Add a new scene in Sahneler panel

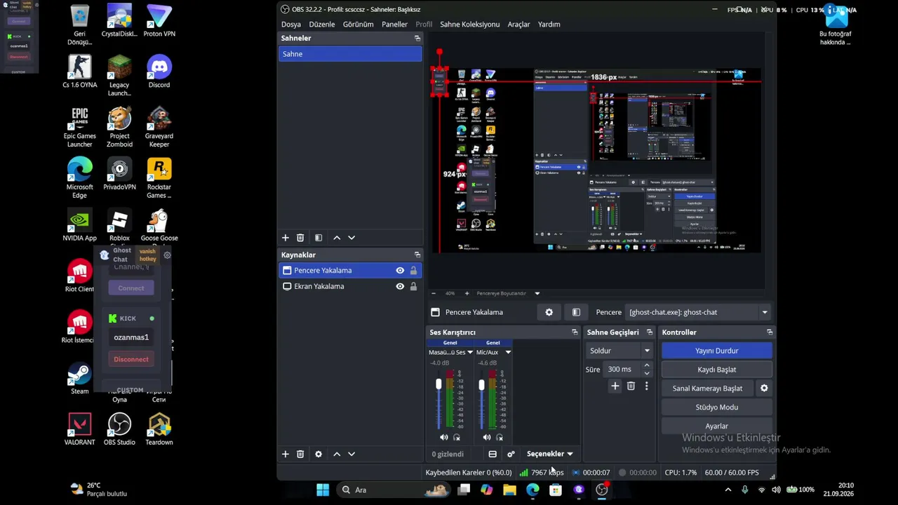coord(286,238)
